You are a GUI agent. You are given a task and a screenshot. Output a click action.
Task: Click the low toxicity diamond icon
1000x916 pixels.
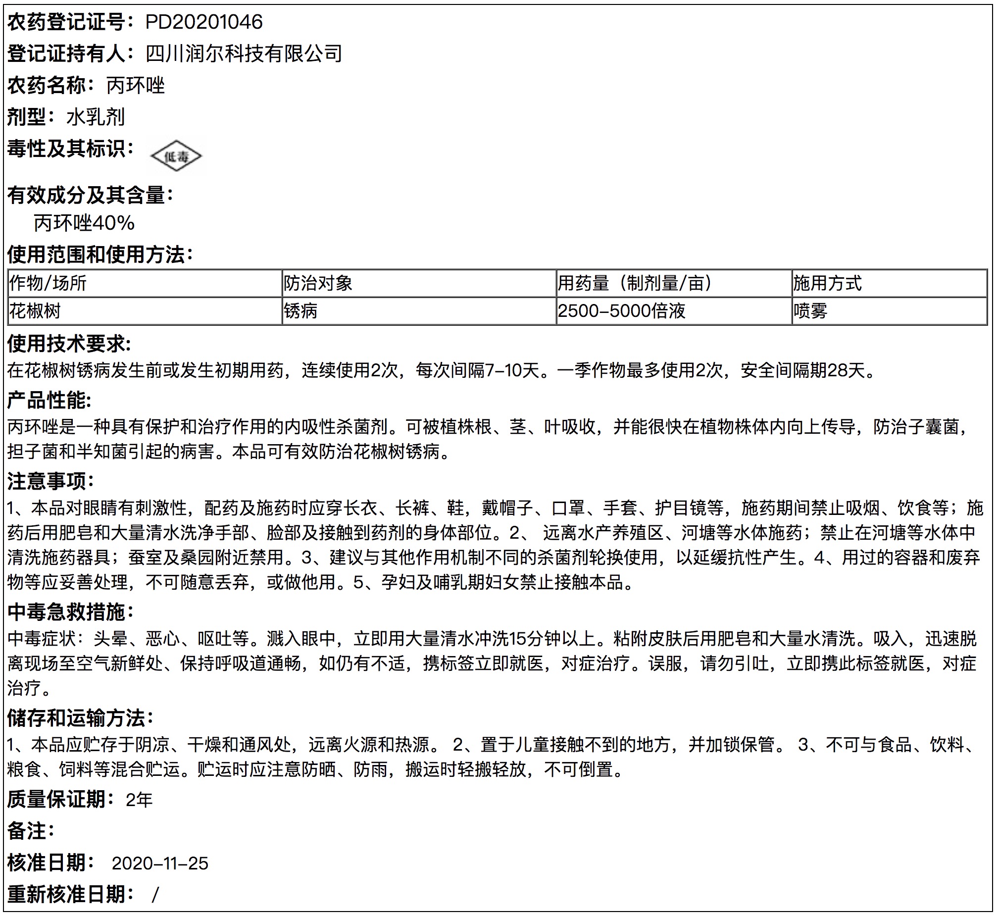[x=176, y=157]
